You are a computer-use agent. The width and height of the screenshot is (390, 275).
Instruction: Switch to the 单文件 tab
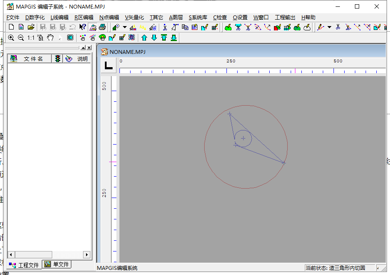[x=57, y=264]
